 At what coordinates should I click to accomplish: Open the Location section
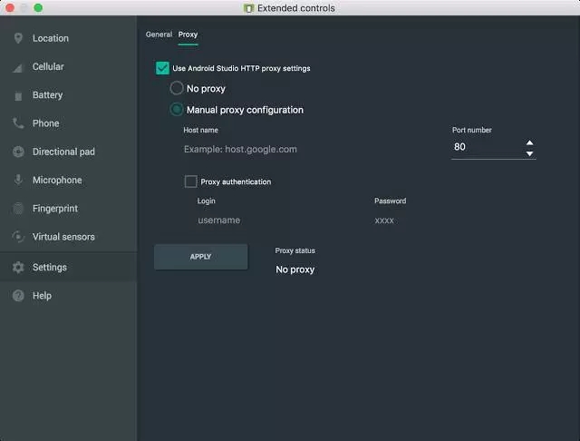pyautogui.click(x=69, y=38)
